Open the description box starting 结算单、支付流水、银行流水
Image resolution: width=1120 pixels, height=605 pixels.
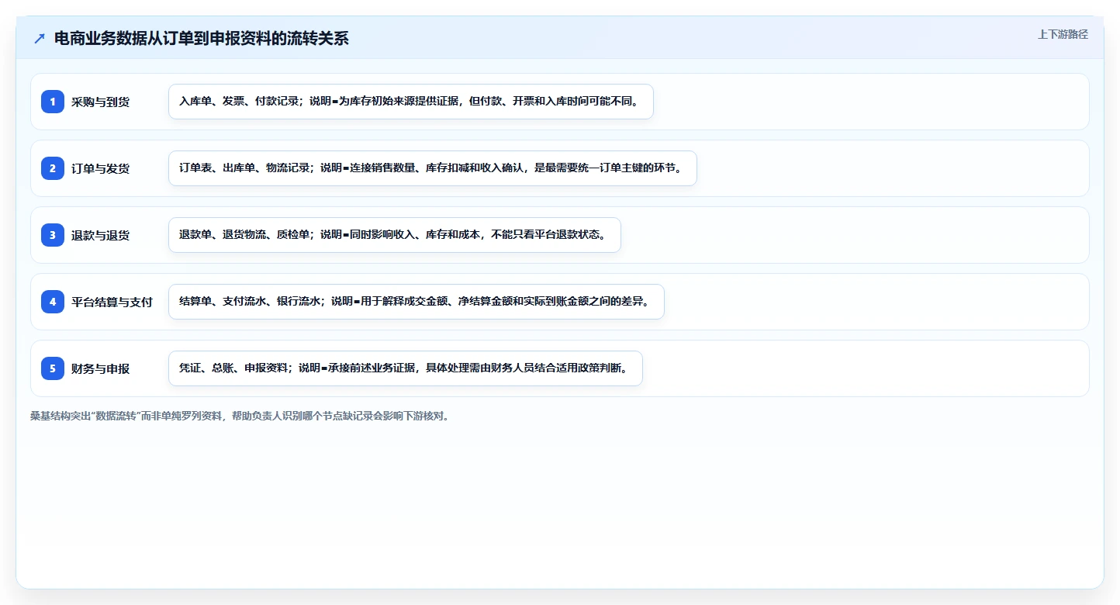417,302
